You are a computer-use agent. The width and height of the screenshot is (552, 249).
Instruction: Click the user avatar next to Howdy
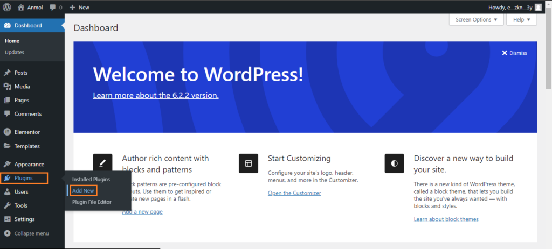click(538, 8)
